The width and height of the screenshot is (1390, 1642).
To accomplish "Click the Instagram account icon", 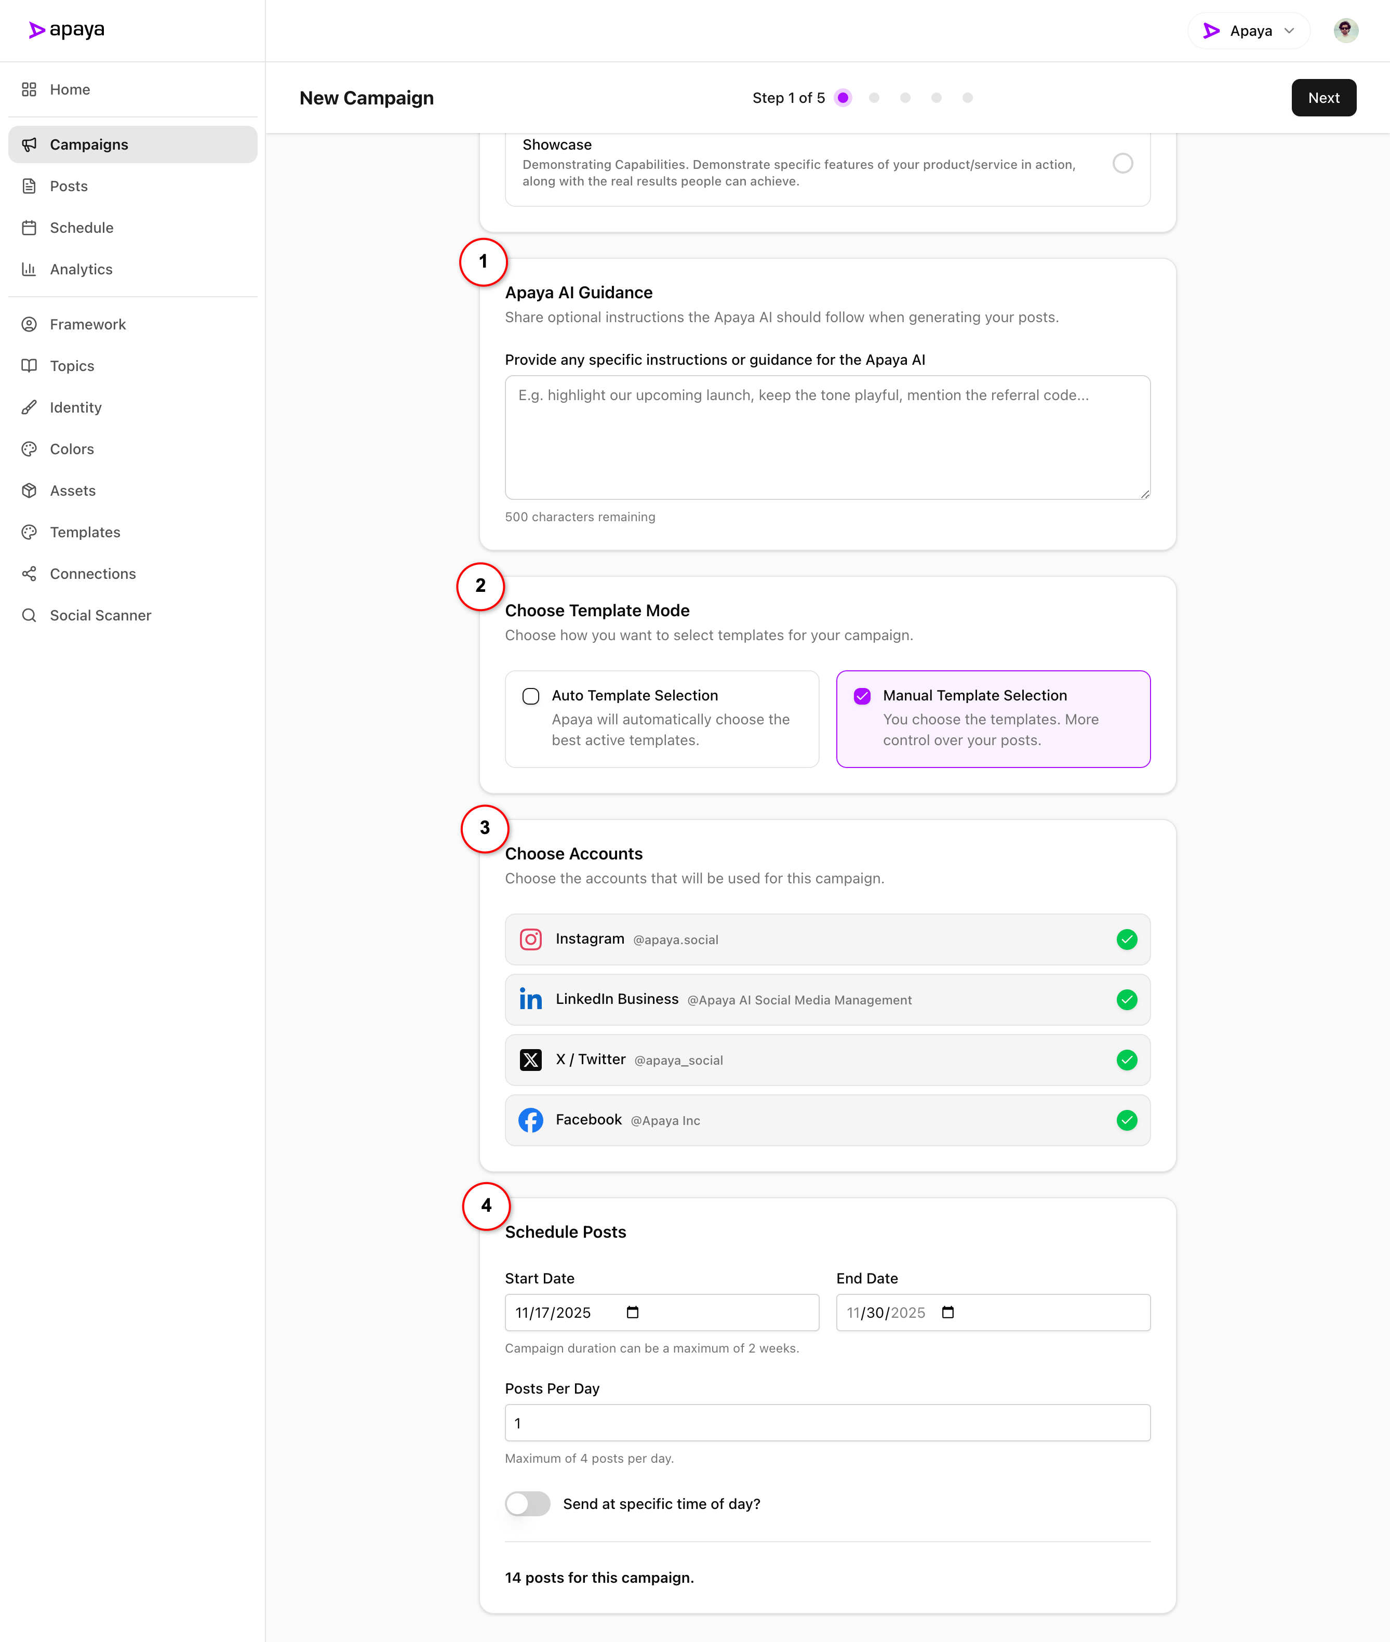I will point(530,939).
